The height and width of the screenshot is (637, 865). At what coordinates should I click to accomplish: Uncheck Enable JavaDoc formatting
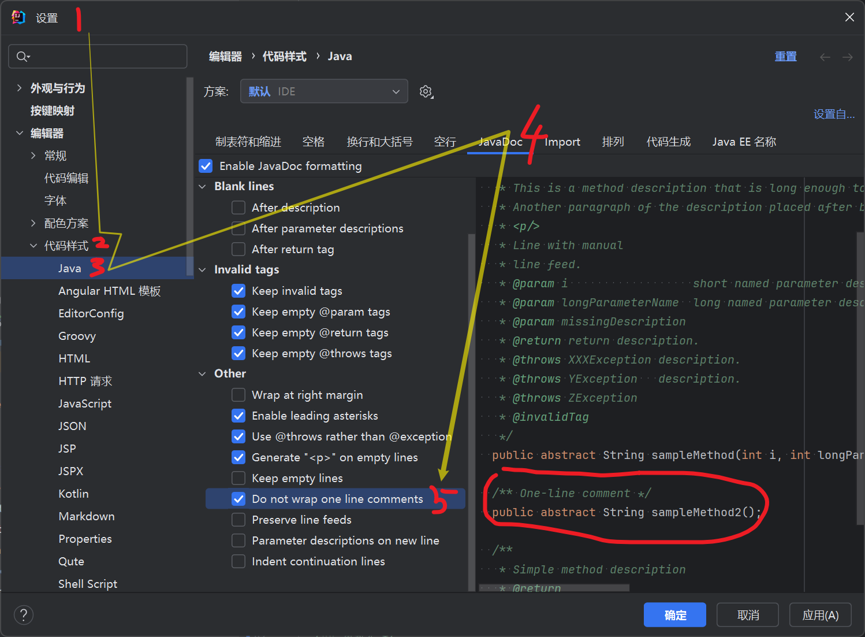(206, 166)
